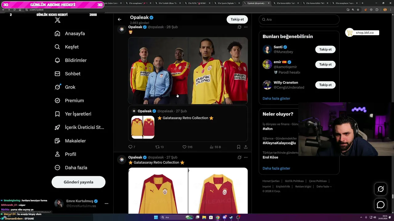The height and width of the screenshot is (221, 394).
Task: Open Santi's profile avatar
Action: pyautogui.click(x=267, y=49)
